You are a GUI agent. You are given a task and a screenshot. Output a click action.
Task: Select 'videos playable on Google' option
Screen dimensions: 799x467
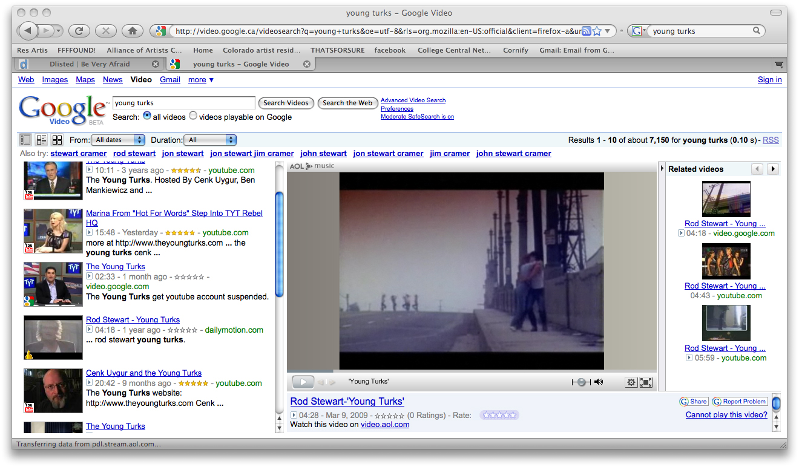193,116
